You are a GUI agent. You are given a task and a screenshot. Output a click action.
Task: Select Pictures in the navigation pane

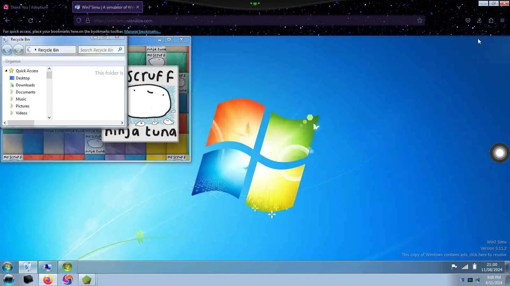pyautogui.click(x=23, y=106)
